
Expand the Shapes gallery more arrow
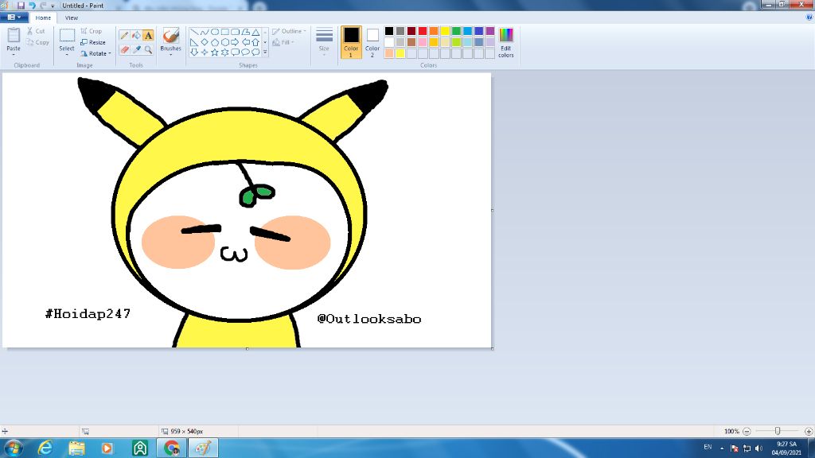[265, 52]
